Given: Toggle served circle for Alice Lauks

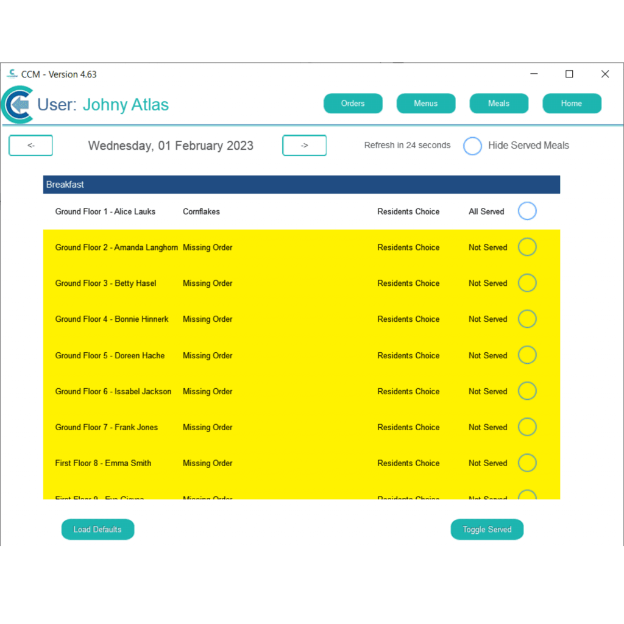Looking at the screenshot, I should (x=527, y=211).
